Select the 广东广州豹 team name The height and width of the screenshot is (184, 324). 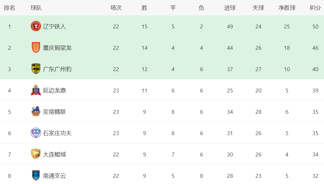[x=57, y=69]
